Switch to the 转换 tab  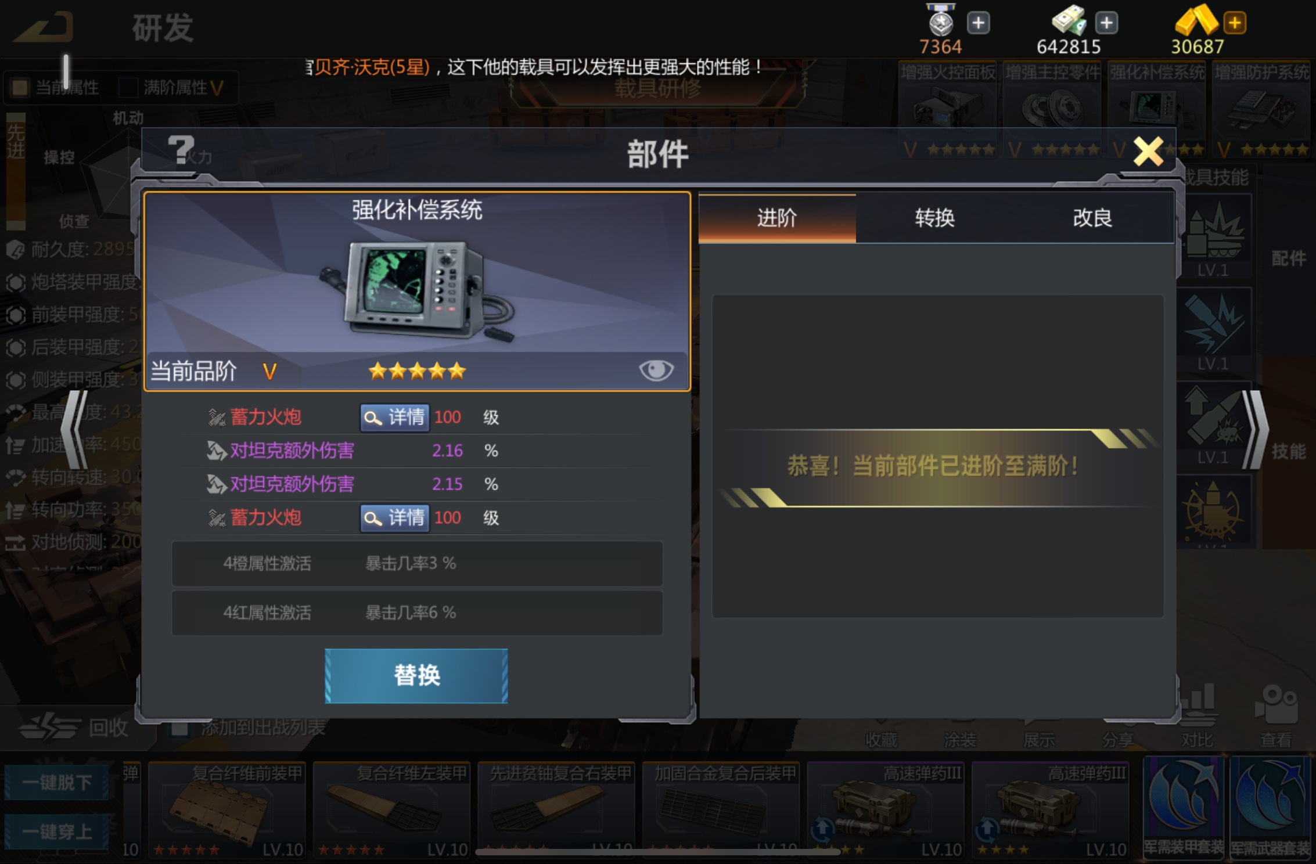tap(934, 218)
